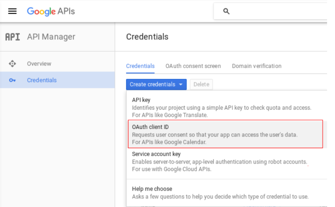
Task: Click the Create credentials button label
Action: tap(152, 84)
